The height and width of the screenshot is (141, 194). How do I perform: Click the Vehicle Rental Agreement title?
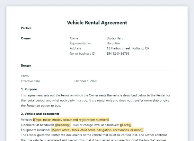pyautogui.click(x=97, y=23)
